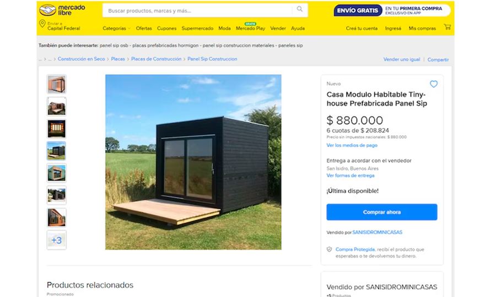Visit seller SANISIDROMINICASAS link
Viewport: 496px width, 297px height.
tap(377, 232)
